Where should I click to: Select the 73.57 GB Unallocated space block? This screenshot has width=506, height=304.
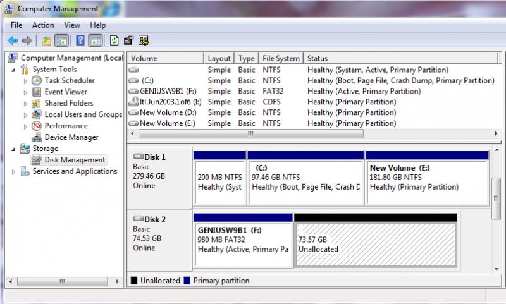[x=376, y=245]
